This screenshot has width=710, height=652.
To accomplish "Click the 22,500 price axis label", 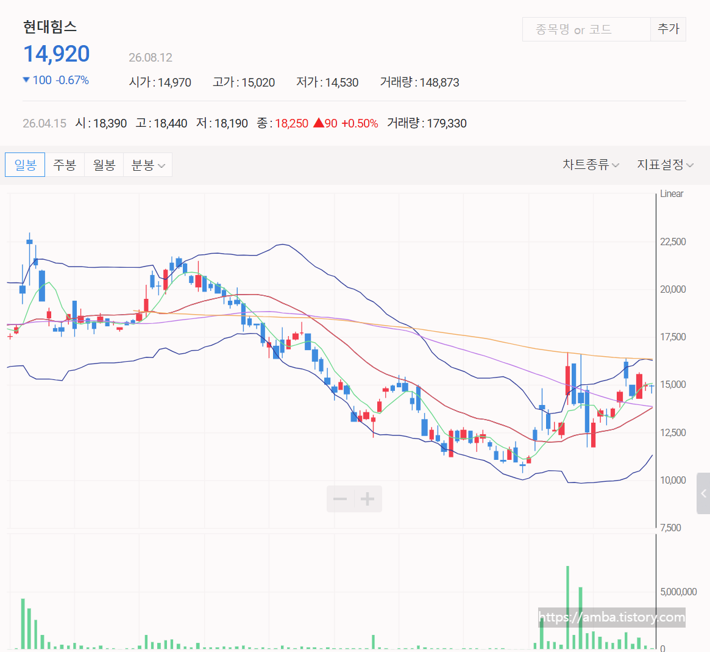I will pyautogui.click(x=673, y=242).
